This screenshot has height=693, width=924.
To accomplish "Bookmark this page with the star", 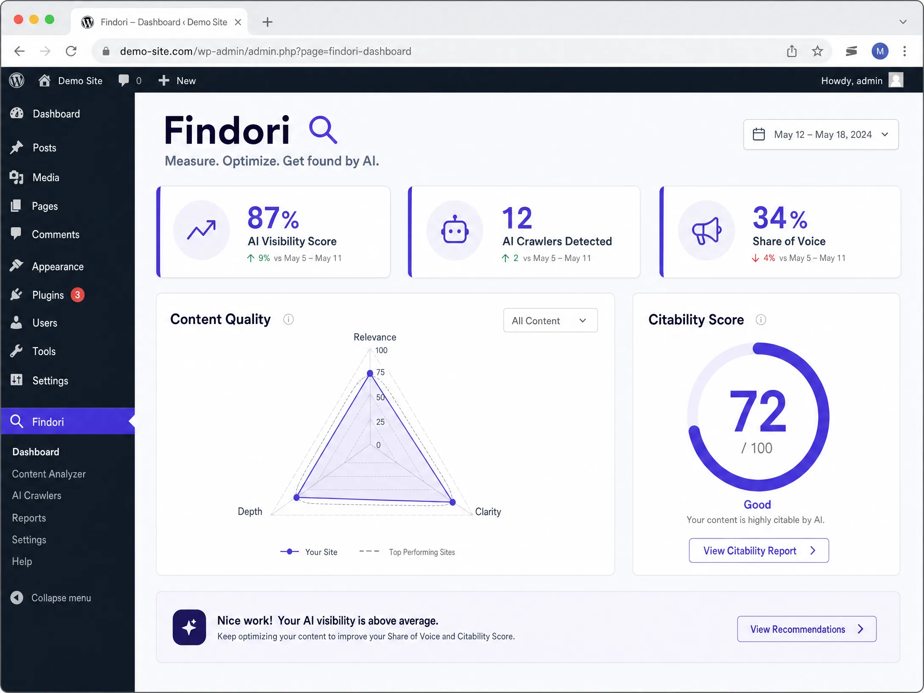I will (x=817, y=51).
